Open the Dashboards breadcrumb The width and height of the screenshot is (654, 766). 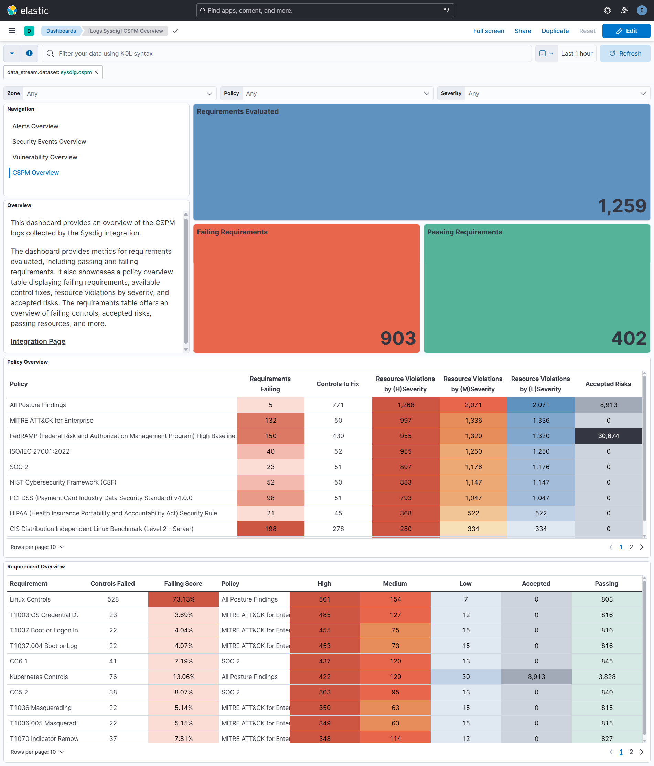click(x=61, y=31)
